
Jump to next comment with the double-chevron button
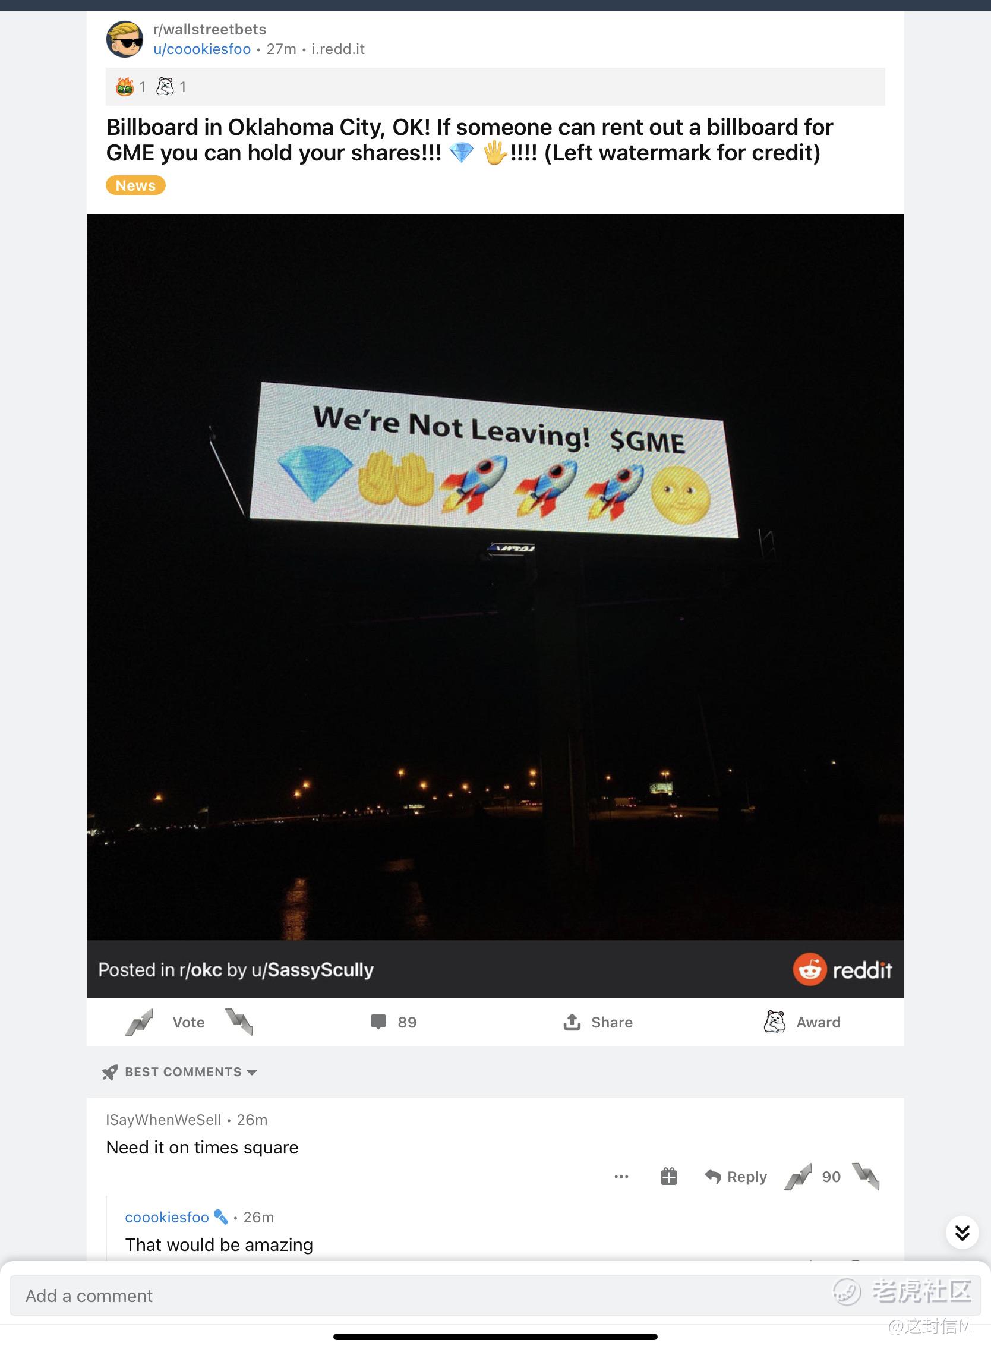coord(962,1233)
